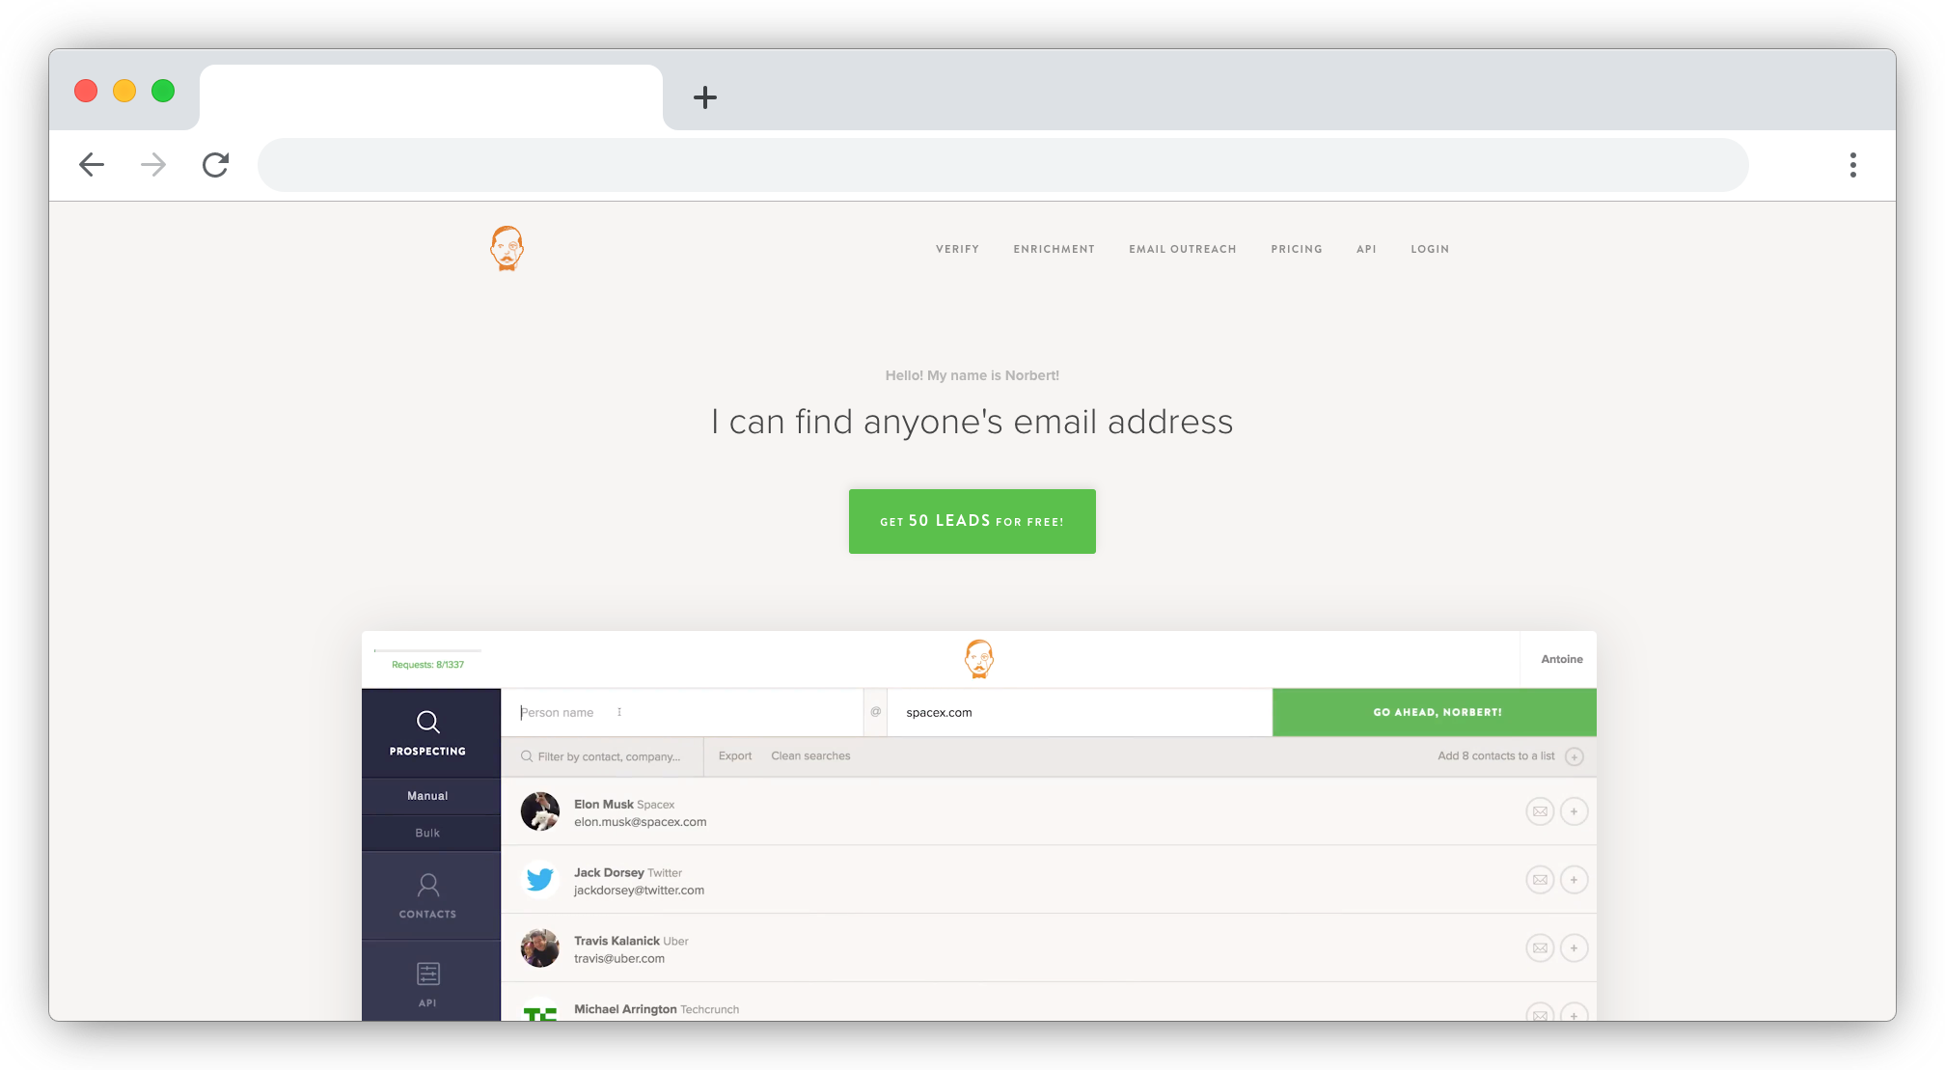Click the @ symbol between name and domain fields
The height and width of the screenshot is (1070, 1945).
[x=876, y=712]
